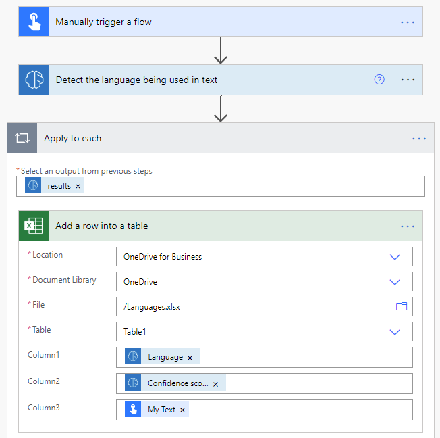Open more options for Manually trigger a flow
Viewport: 440px width, 438px height.
pos(408,22)
